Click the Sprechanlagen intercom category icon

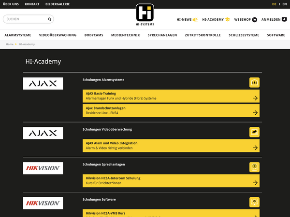pos(254,167)
